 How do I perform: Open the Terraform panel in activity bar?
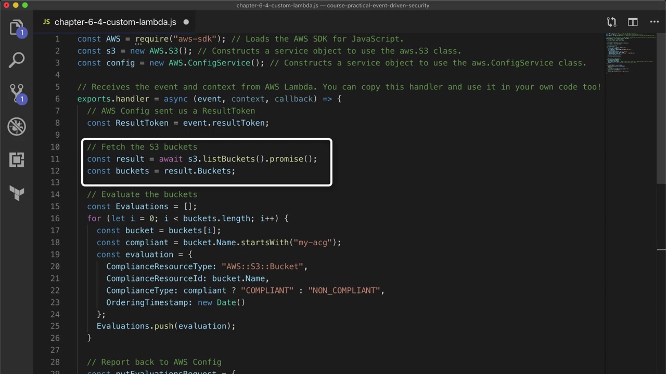tap(17, 193)
